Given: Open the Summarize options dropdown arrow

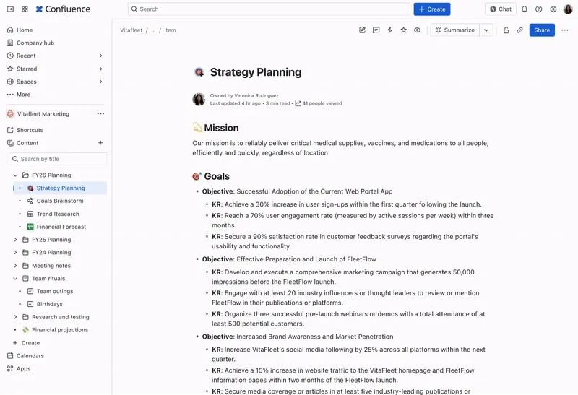Looking at the screenshot, I should tap(486, 30).
